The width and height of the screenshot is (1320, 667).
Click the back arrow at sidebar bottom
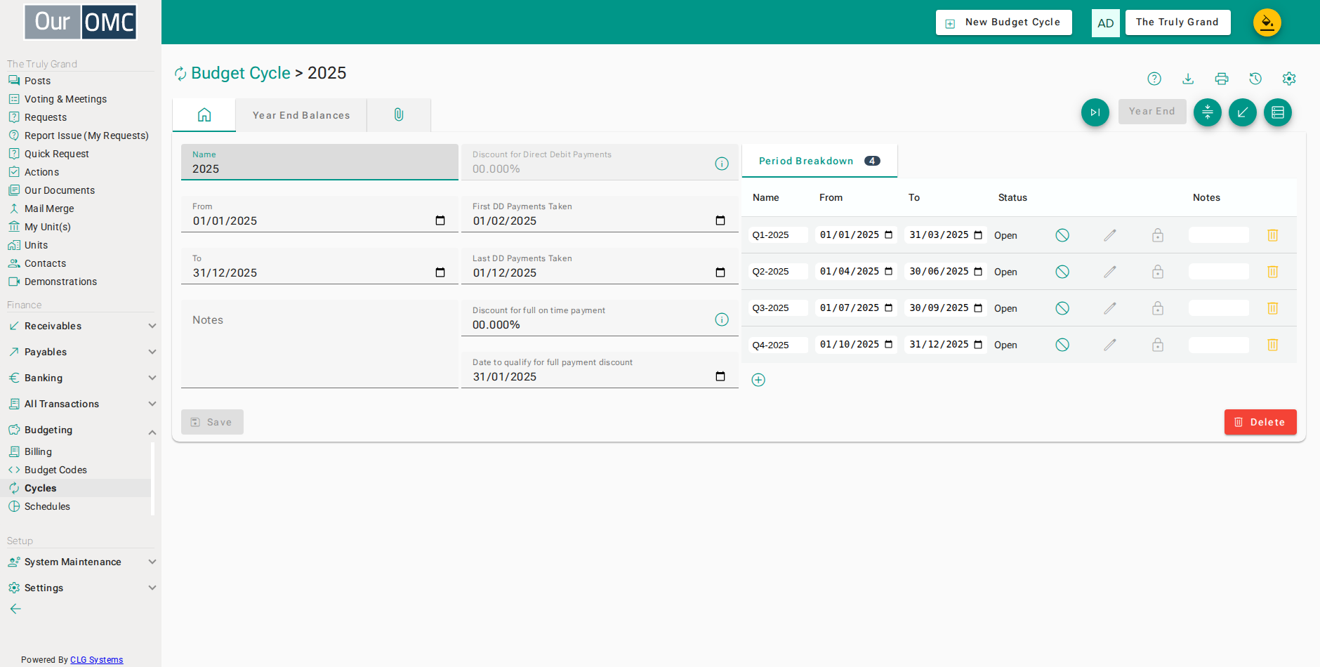(15, 609)
